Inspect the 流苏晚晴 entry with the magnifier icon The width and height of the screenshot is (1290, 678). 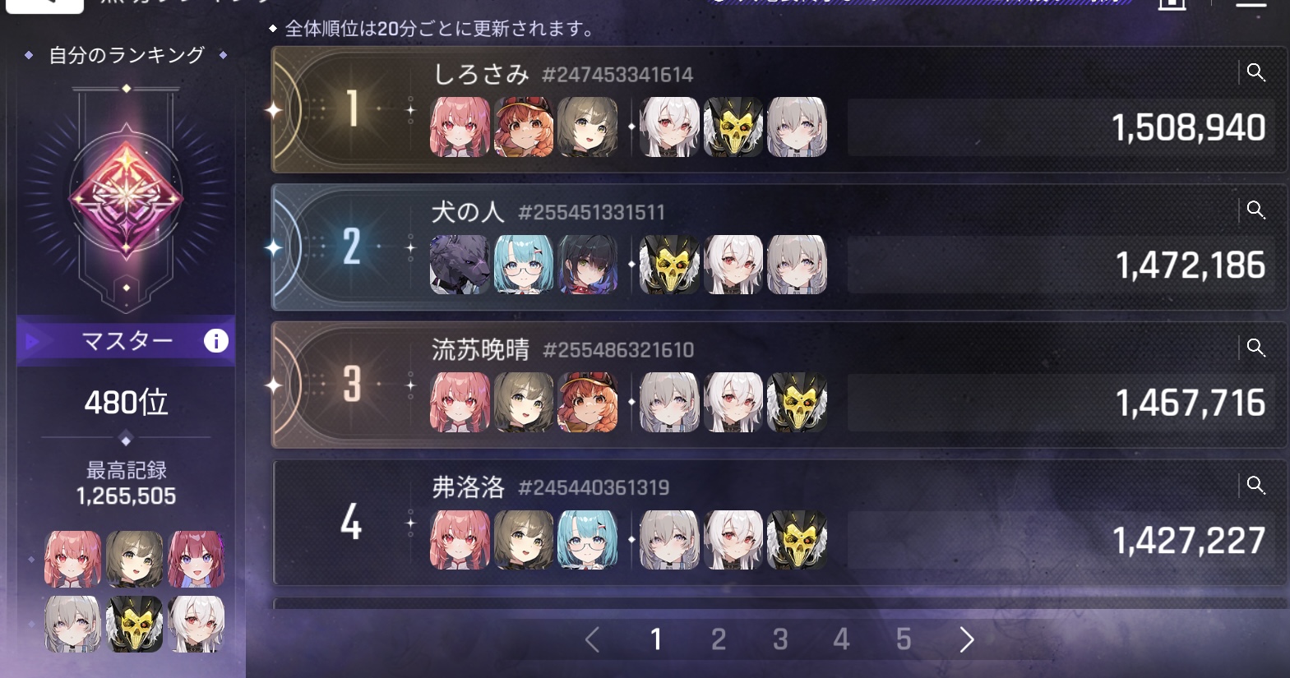pyautogui.click(x=1255, y=348)
